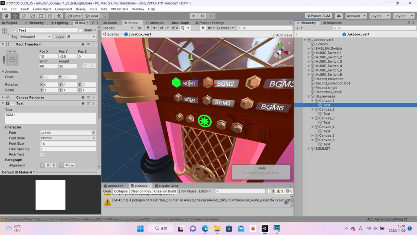Open the Shaded draw mode dropdown
Screen dimensions: 417x235
(x=119, y=28)
